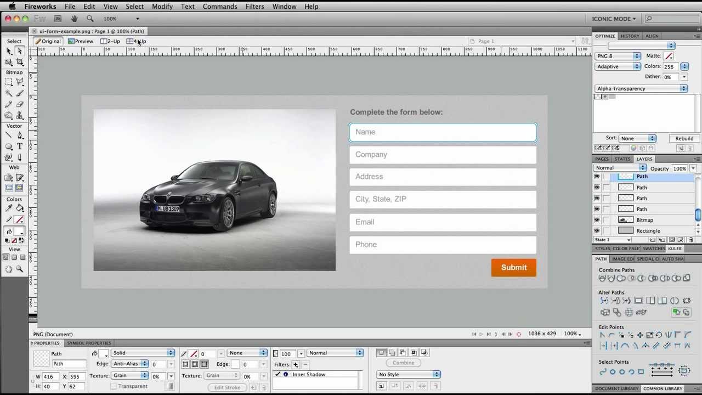
Task: Open the Alpha Transparency dropdown
Action: click(641, 88)
